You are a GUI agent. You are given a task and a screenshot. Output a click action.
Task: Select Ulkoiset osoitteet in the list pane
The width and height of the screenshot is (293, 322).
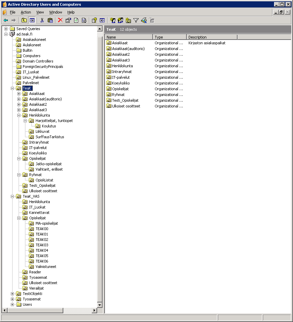[x=126, y=106]
